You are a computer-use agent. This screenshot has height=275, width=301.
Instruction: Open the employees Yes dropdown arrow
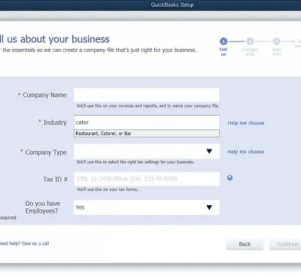pos(209,207)
